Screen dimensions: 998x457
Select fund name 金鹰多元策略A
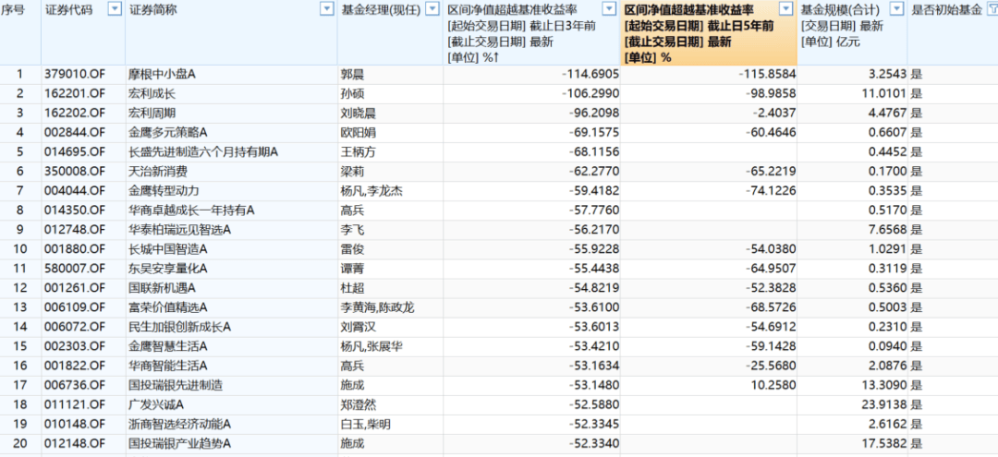tap(166, 133)
